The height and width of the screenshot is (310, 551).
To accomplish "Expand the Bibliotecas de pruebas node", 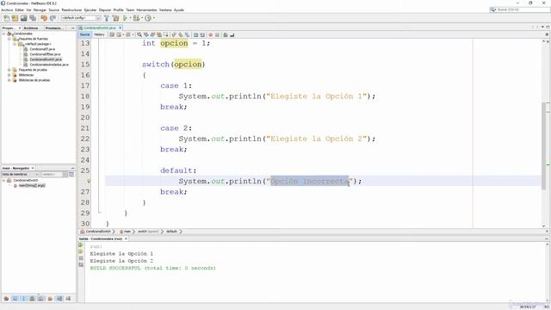I will point(9,80).
